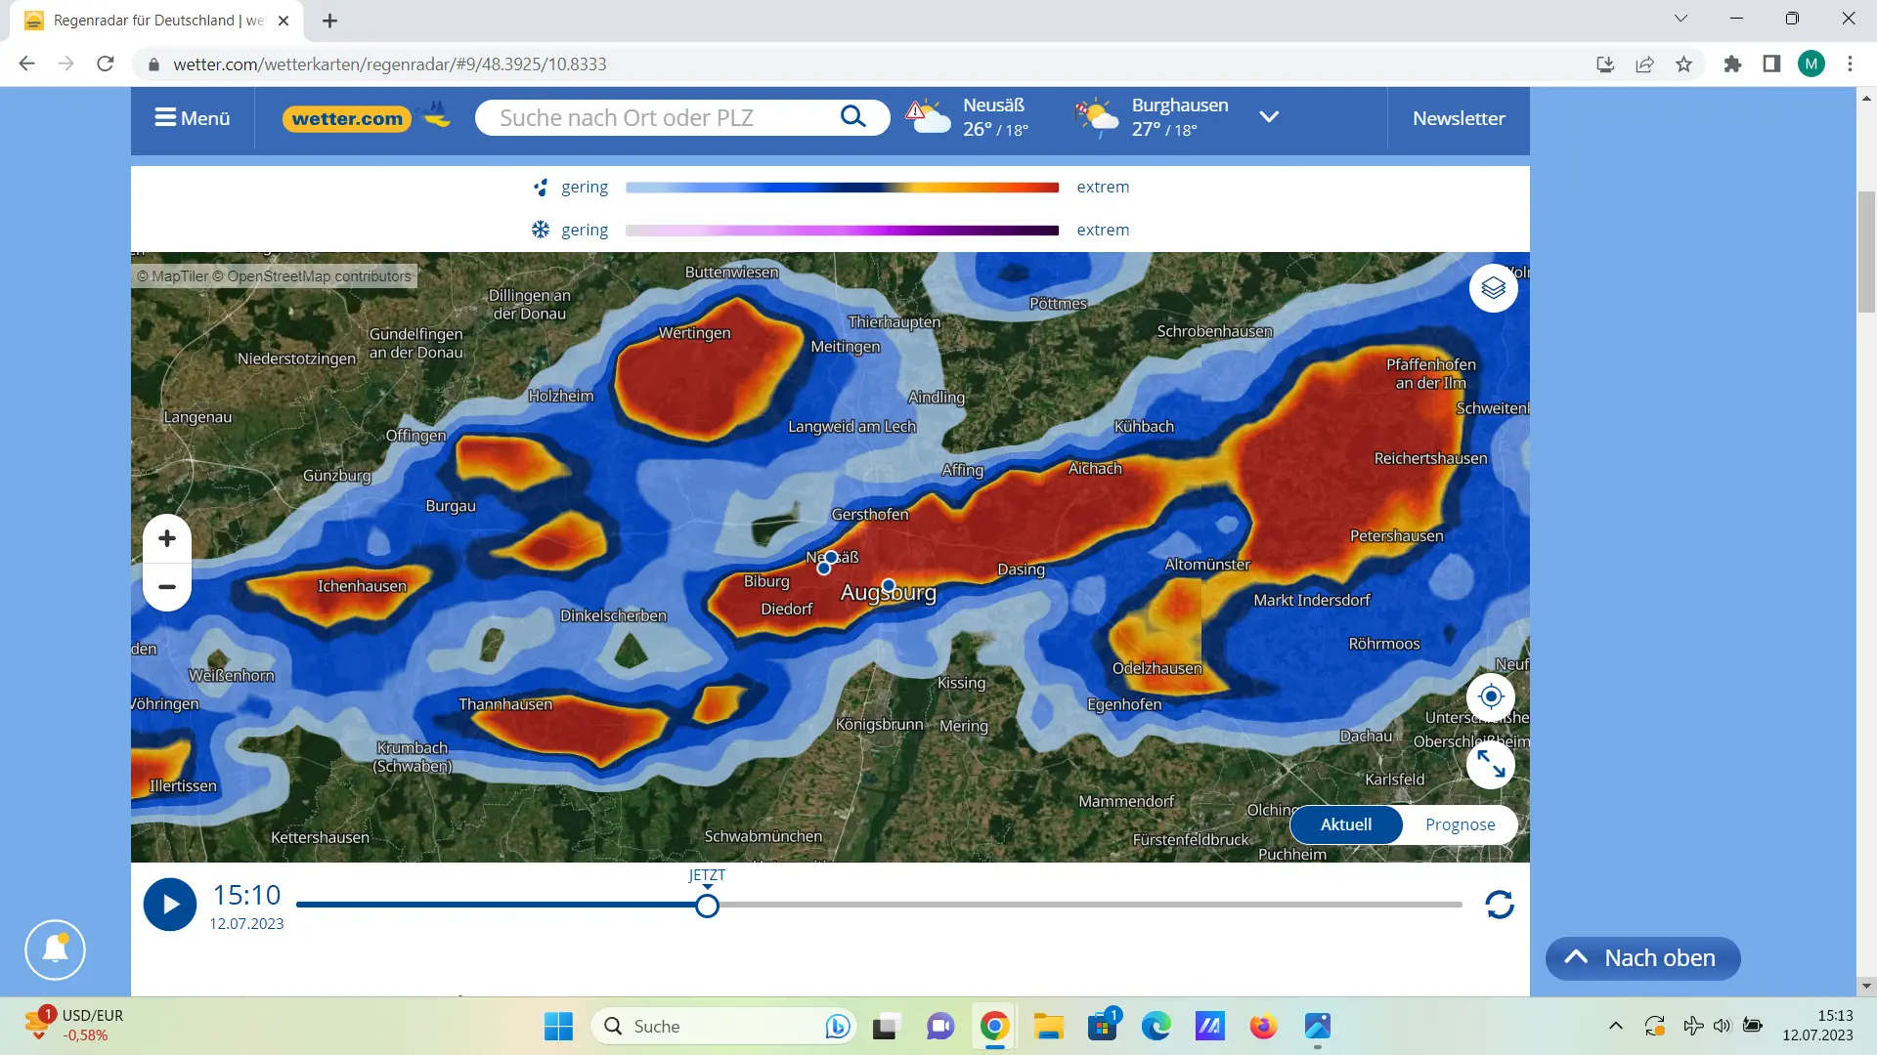Open the notification bell
1877x1055 pixels.
point(56,949)
